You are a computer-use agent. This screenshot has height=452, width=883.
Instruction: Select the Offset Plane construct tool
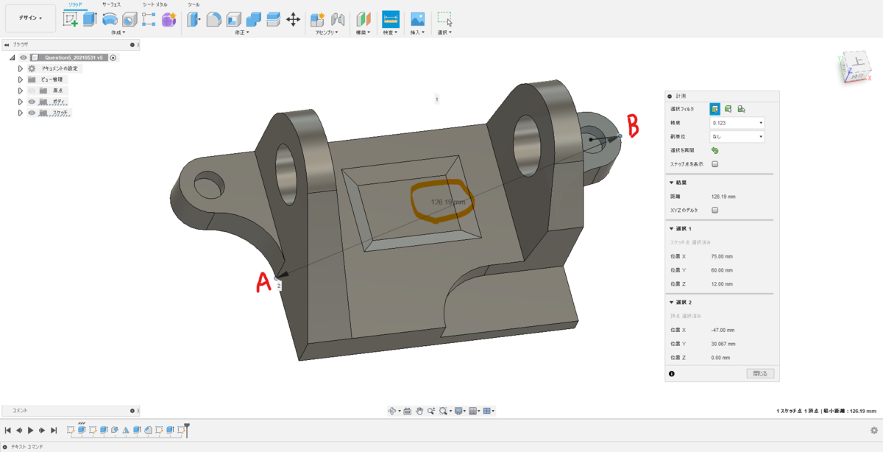[364, 20]
